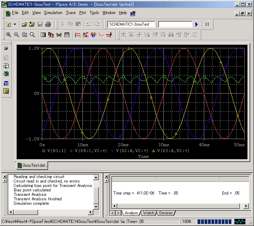Switch to the Devices tab

click(166, 213)
